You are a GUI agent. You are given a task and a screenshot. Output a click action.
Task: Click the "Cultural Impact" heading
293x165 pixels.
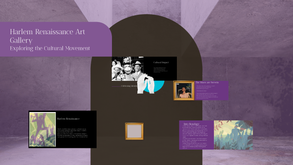point(161,62)
